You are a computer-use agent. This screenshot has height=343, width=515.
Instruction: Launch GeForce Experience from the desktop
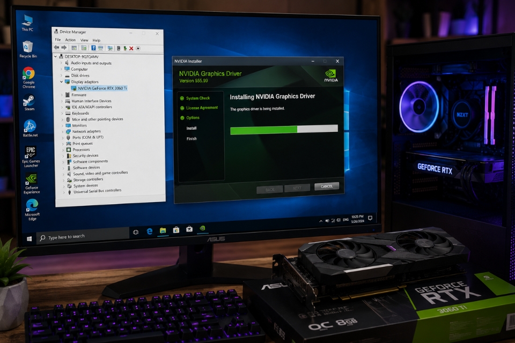tap(32, 183)
